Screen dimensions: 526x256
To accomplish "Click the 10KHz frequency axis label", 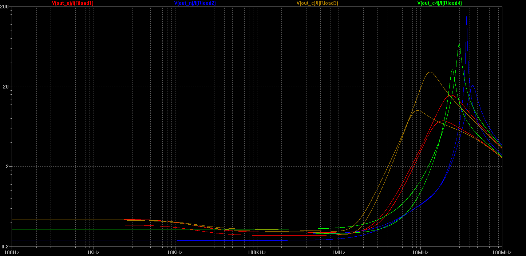I will click(x=175, y=252).
